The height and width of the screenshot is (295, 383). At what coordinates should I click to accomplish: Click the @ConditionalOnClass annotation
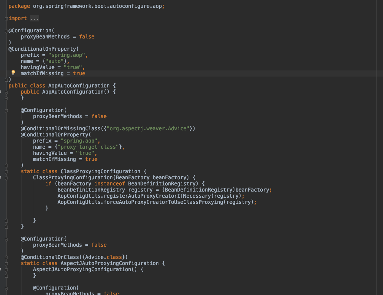click(x=50, y=257)
